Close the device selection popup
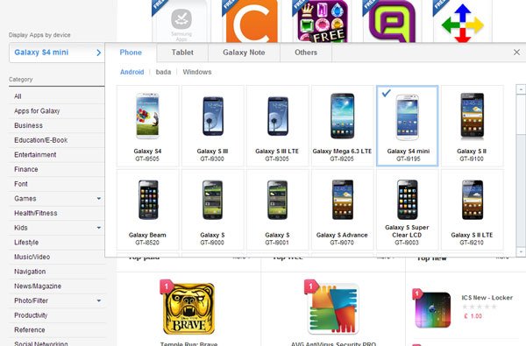The width and height of the screenshot is (526, 346). point(516,52)
